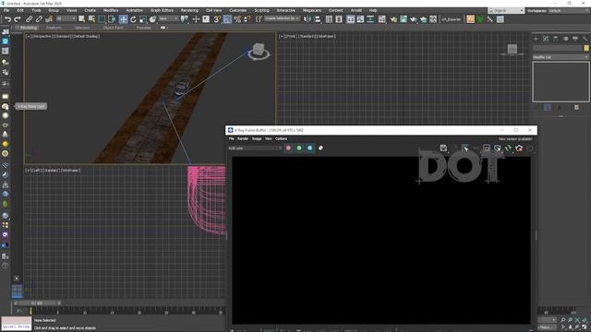Open the Select by Name dialog icon
The width and height of the screenshot is (591, 332).
[91, 19]
